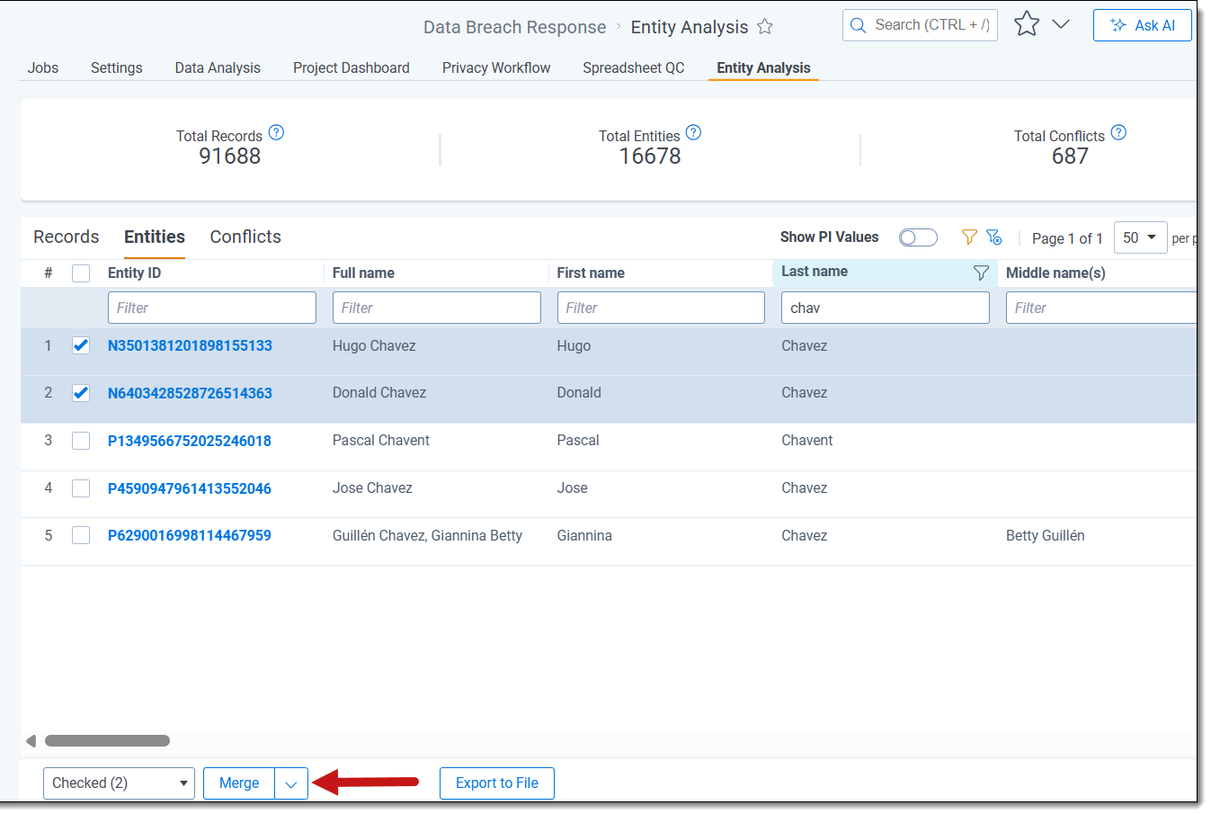The width and height of the screenshot is (1211, 814).
Task: Click the favorite star next to Entity Analysis
Action: [x=765, y=27]
